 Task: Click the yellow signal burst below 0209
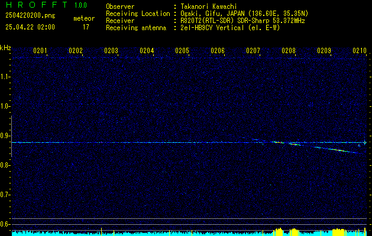point(338,232)
